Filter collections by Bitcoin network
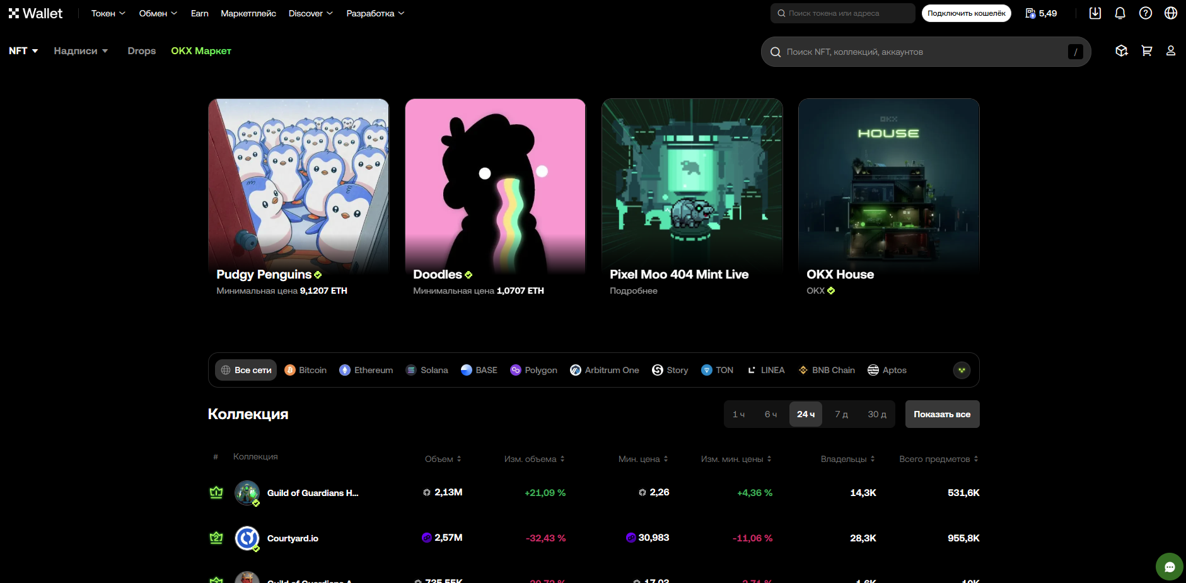 (306, 370)
